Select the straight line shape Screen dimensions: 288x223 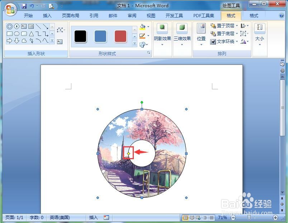tap(38, 27)
